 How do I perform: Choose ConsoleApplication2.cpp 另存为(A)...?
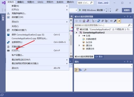37,38
